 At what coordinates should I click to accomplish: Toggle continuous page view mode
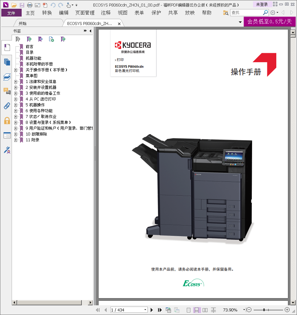click(x=197, y=310)
